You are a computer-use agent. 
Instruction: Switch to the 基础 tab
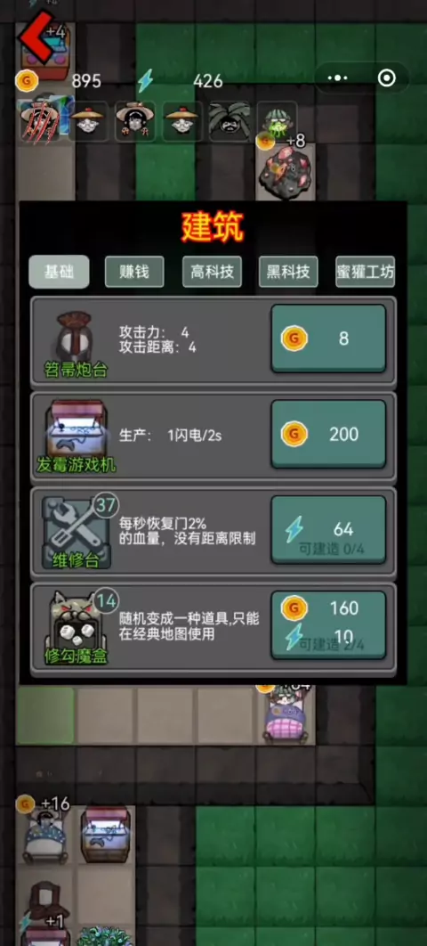[59, 272]
